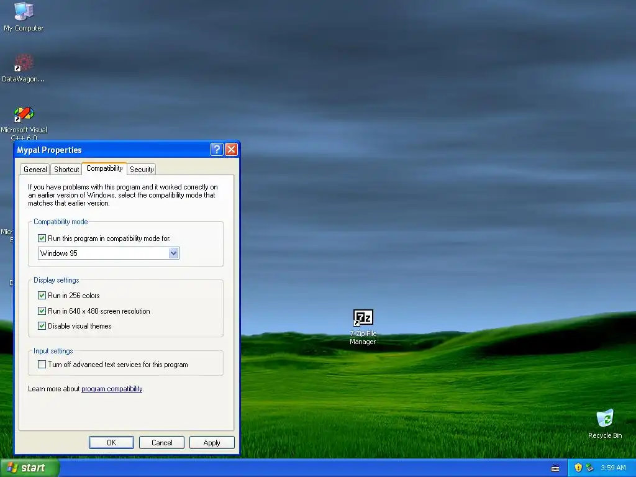This screenshot has height=477, width=636.
Task: Select the DataWagon desktop shortcut icon
Action: (24, 68)
